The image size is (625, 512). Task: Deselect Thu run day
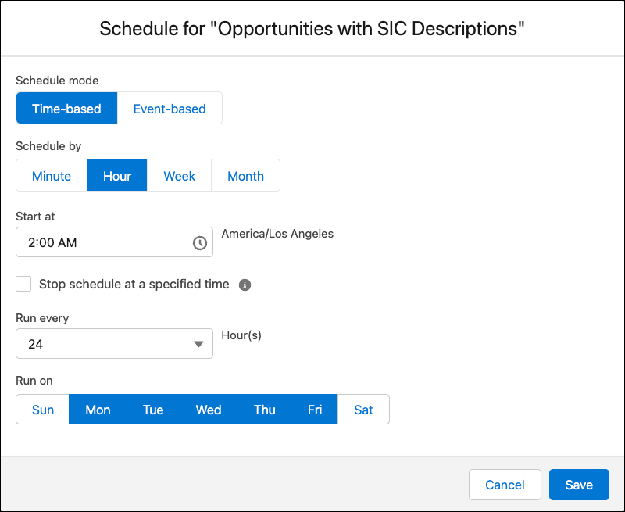coord(265,410)
